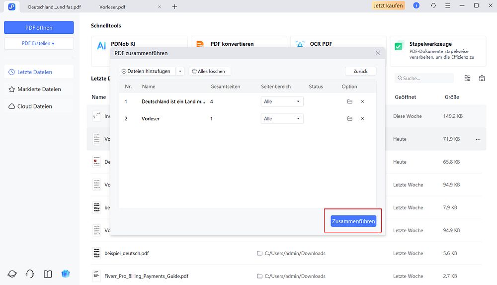Switch to Vorleser.pdf tab

click(x=112, y=6)
